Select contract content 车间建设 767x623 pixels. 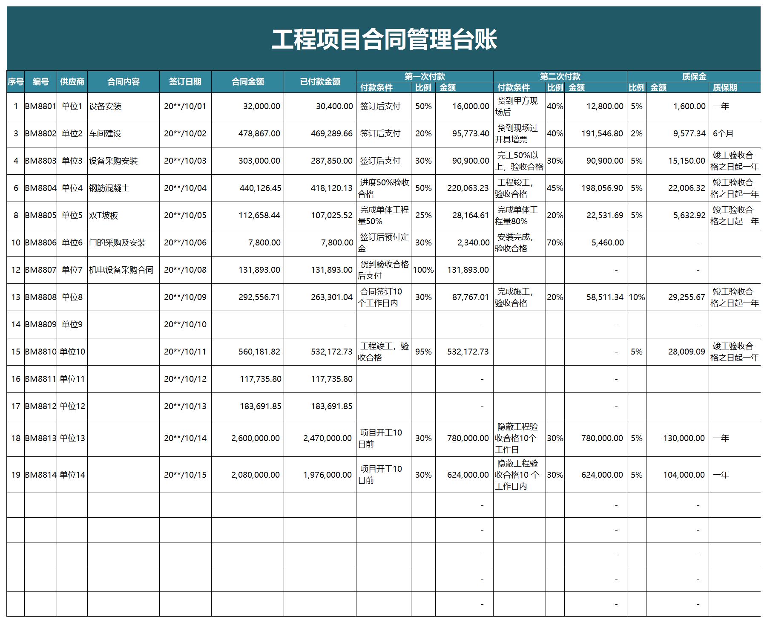point(124,133)
